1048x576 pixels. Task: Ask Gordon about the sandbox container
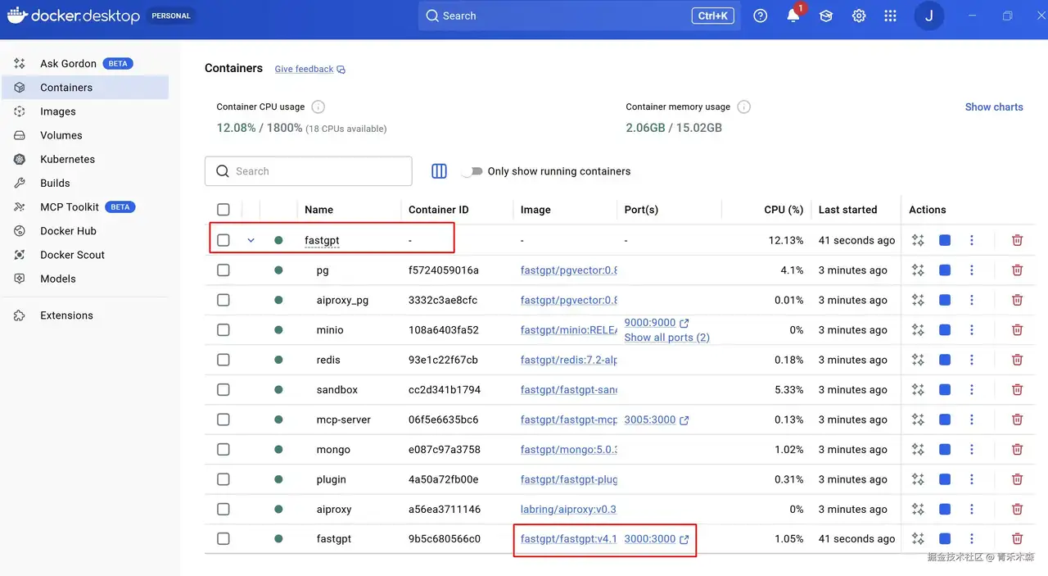click(x=918, y=390)
